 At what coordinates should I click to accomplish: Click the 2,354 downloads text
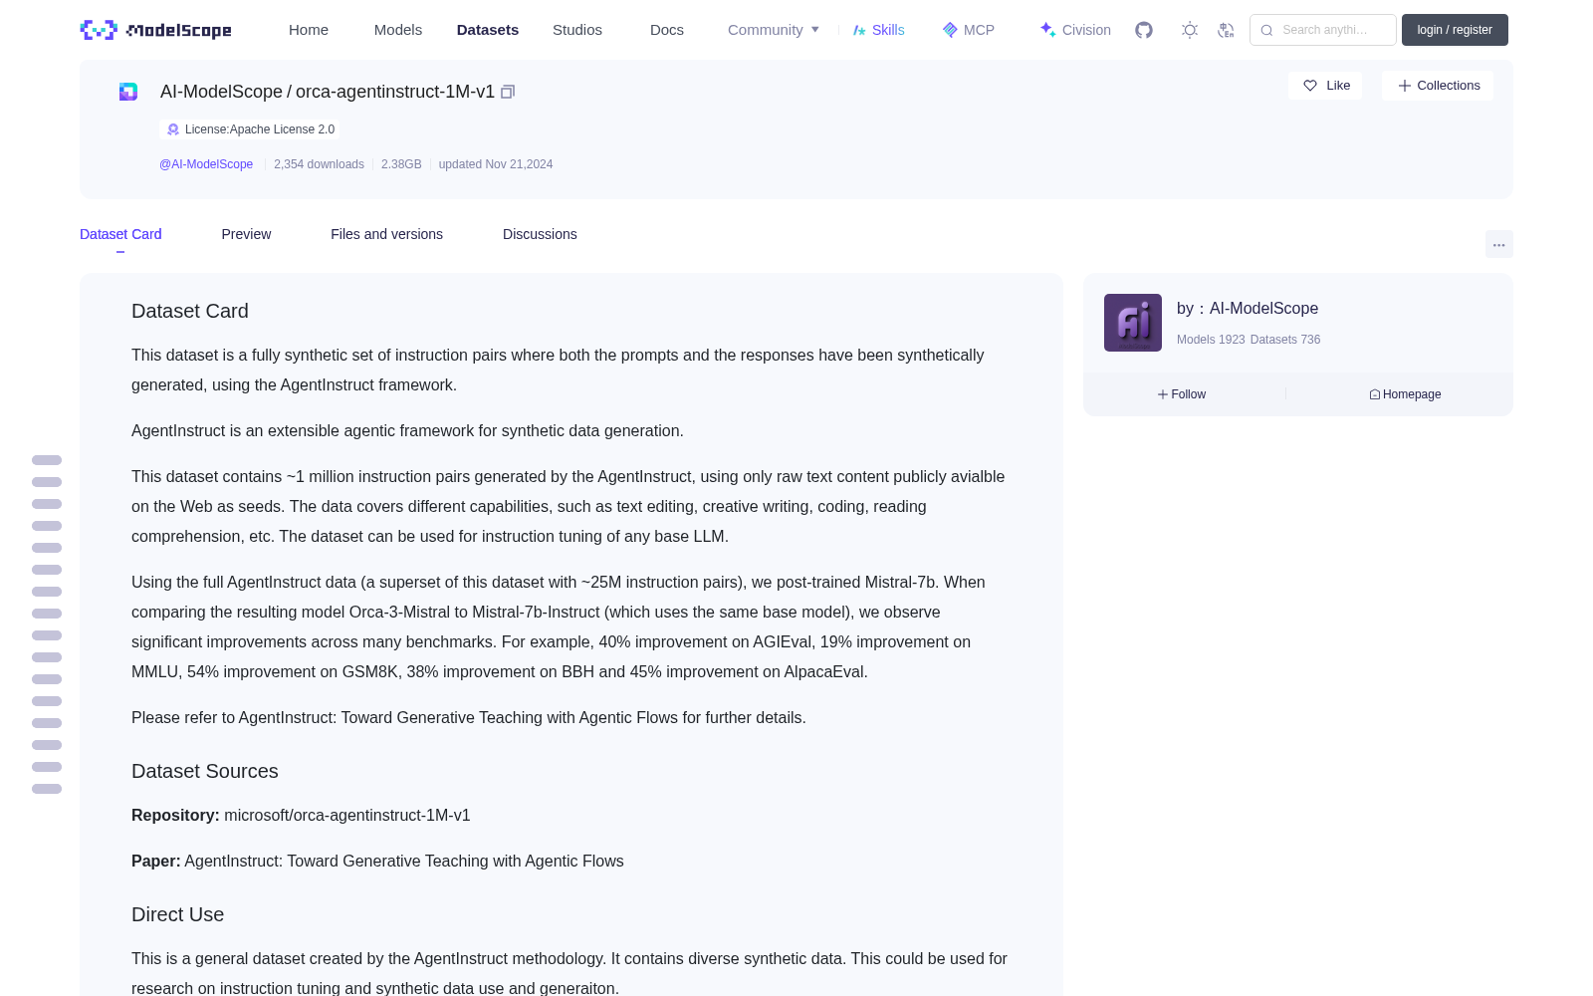tap(319, 164)
